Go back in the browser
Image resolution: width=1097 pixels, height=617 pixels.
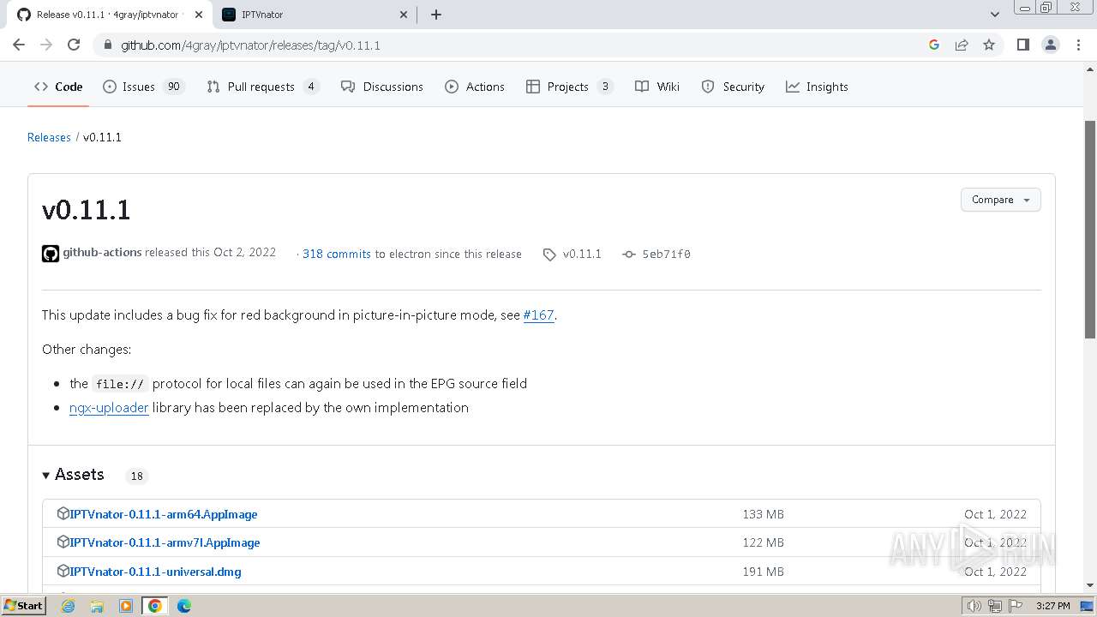click(19, 45)
